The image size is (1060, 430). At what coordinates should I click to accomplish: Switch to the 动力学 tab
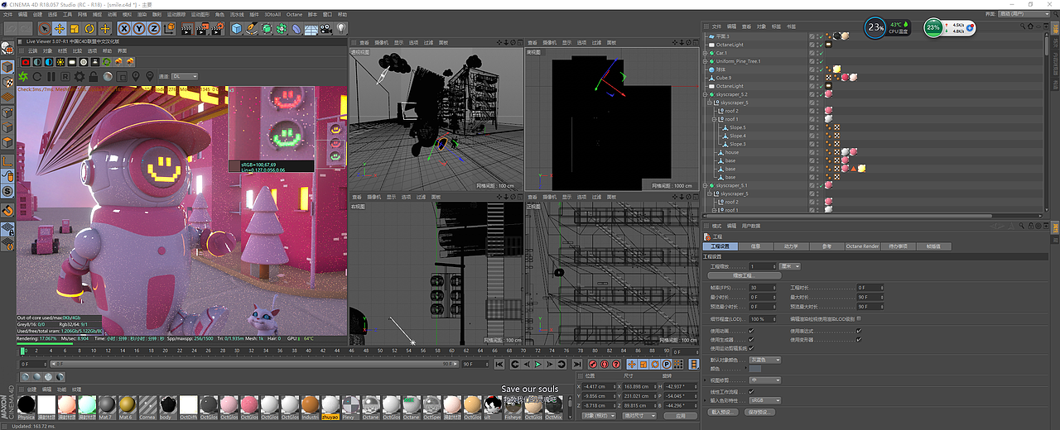[x=791, y=246]
